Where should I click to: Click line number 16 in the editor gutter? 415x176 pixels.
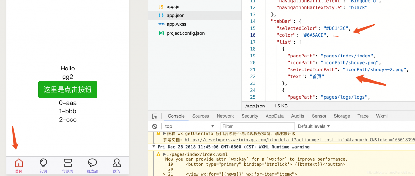coord(253,35)
